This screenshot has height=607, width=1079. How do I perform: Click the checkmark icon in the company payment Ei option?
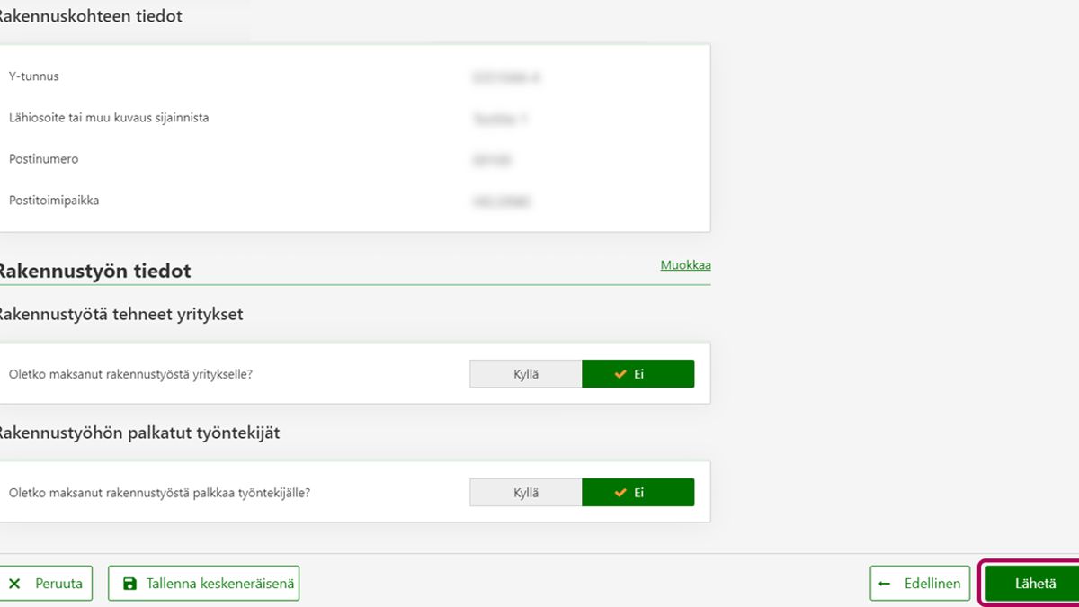[620, 374]
